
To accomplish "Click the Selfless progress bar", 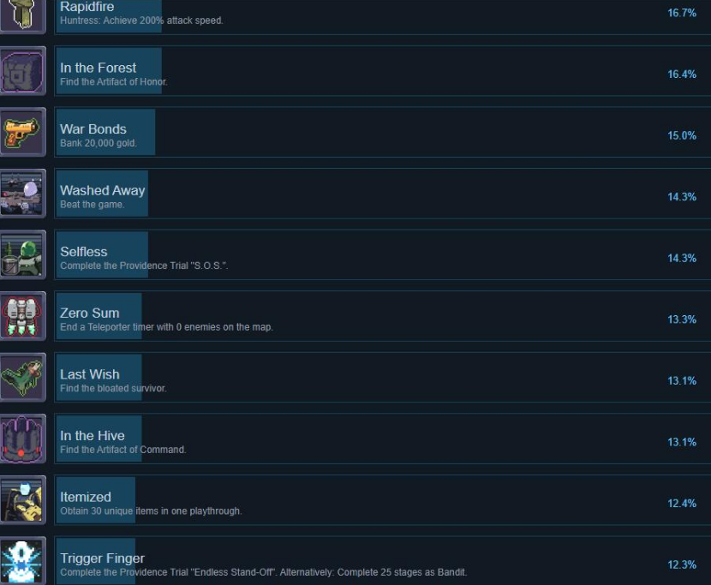I will pyautogui.click(x=102, y=254).
